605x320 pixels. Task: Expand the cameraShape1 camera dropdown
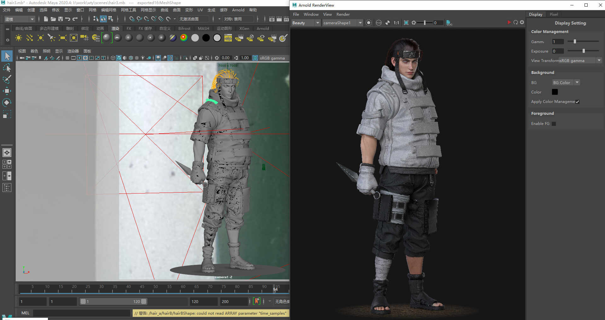[x=343, y=23]
